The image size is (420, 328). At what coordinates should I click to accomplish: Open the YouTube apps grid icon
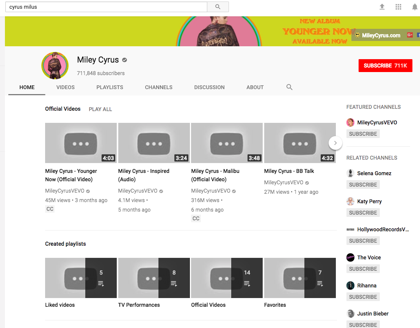coord(398,7)
